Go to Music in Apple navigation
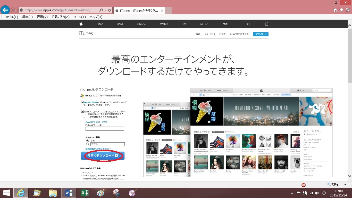 pyautogui.click(x=204, y=24)
